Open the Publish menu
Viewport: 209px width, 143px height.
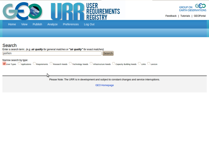pos(37,24)
